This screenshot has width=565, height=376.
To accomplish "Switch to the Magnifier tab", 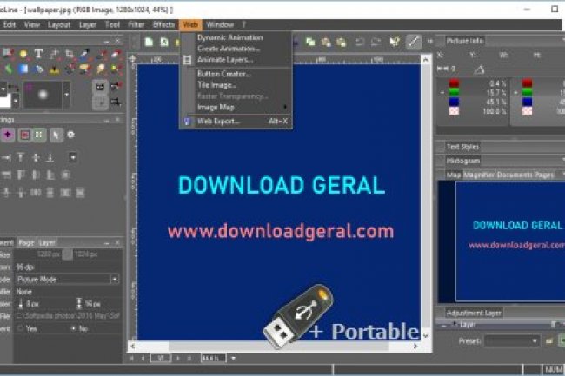I will tap(480, 175).
